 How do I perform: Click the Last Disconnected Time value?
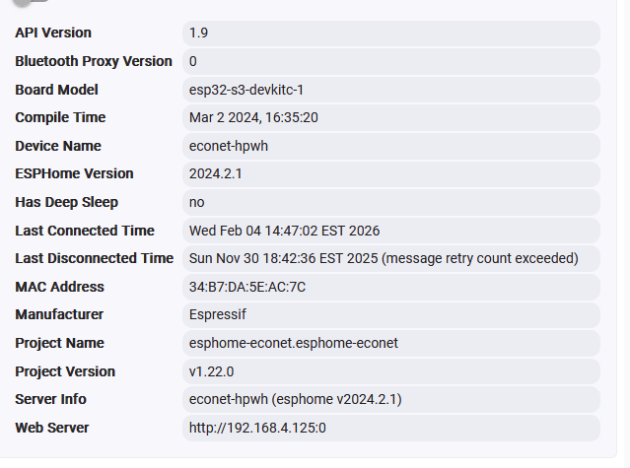384,258
